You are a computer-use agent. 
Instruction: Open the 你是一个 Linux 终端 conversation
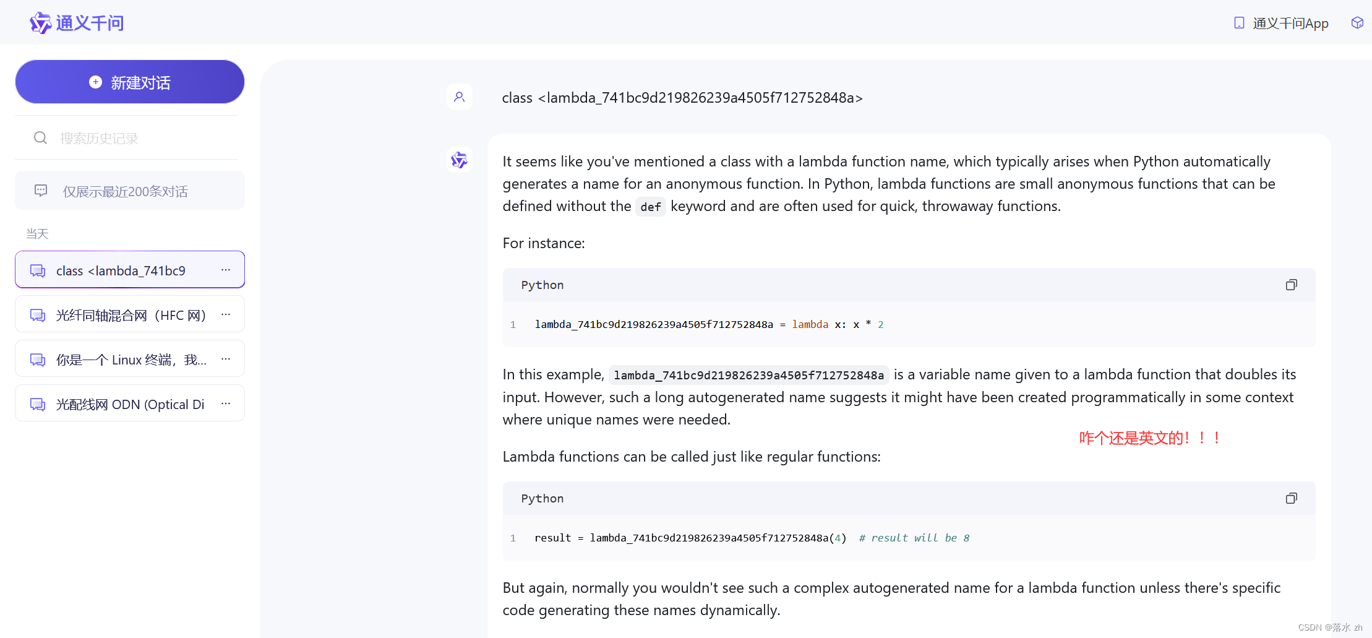[130, 359]
